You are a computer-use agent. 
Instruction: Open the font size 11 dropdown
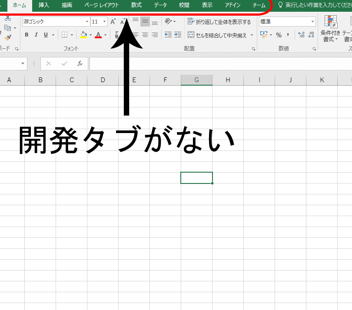tap(105, 22)
